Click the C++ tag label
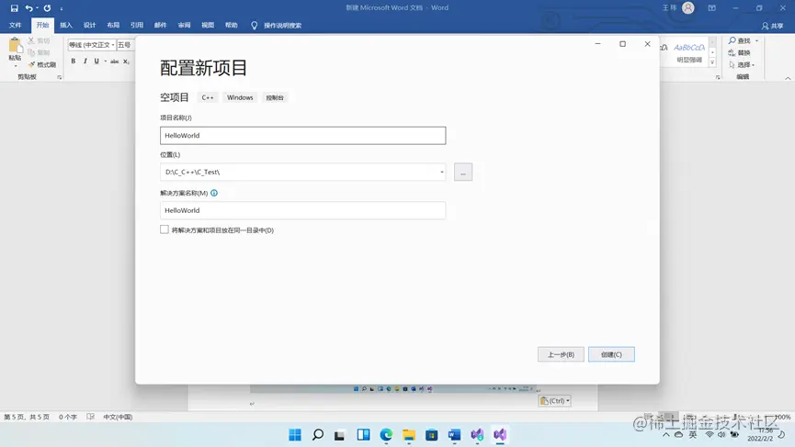795x447 pixels. [208, 97]
